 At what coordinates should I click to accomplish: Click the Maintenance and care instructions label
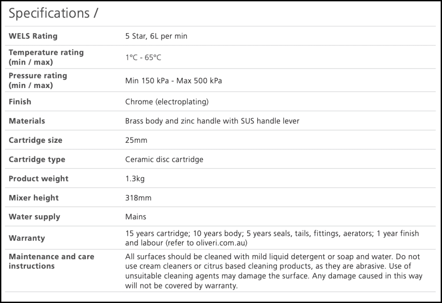tap(51, 261)
